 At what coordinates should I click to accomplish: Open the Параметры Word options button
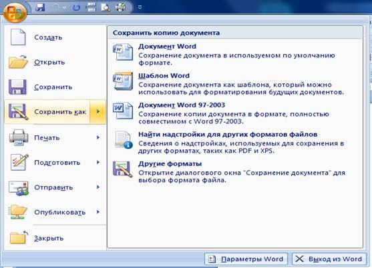pos(246,259)
